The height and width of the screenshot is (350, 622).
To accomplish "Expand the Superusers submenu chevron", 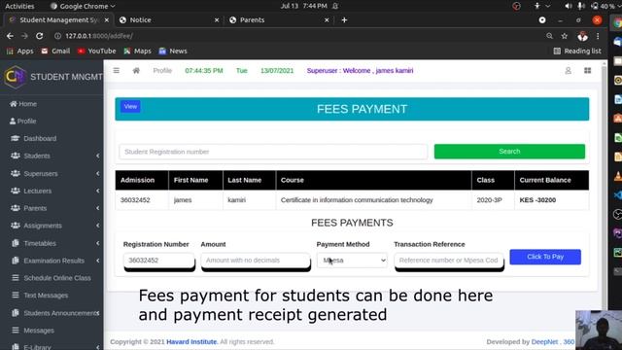I will (x=97, y=173).
